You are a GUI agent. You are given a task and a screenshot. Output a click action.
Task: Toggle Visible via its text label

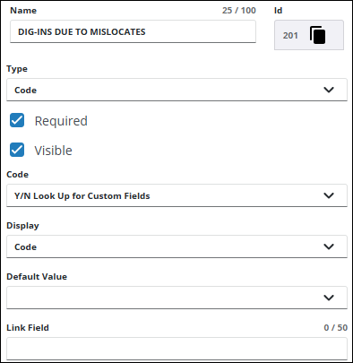(x=53, y=151)
